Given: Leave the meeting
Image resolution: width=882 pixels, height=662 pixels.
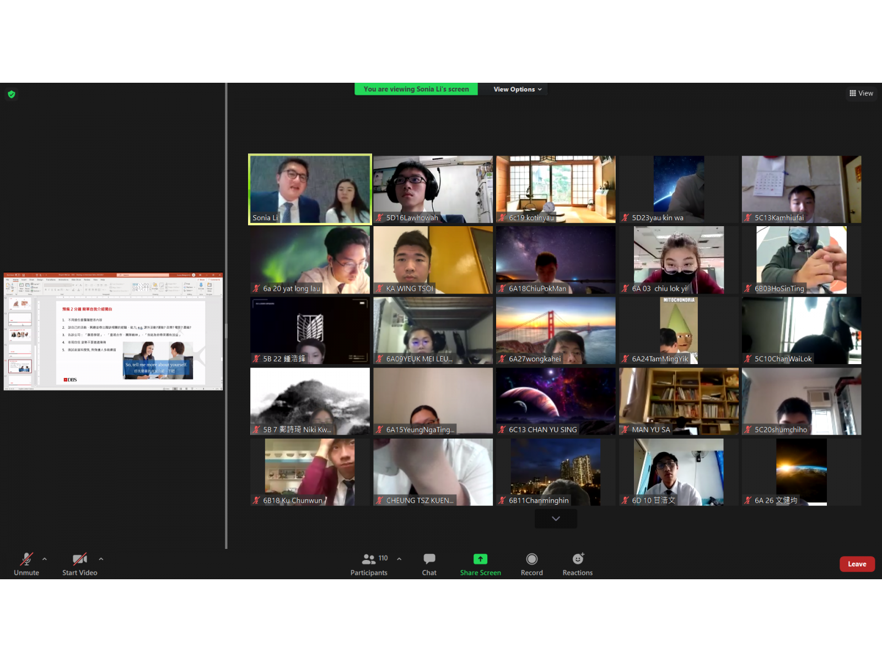Looking at the screenshot, I should click(x=857, y=564).
